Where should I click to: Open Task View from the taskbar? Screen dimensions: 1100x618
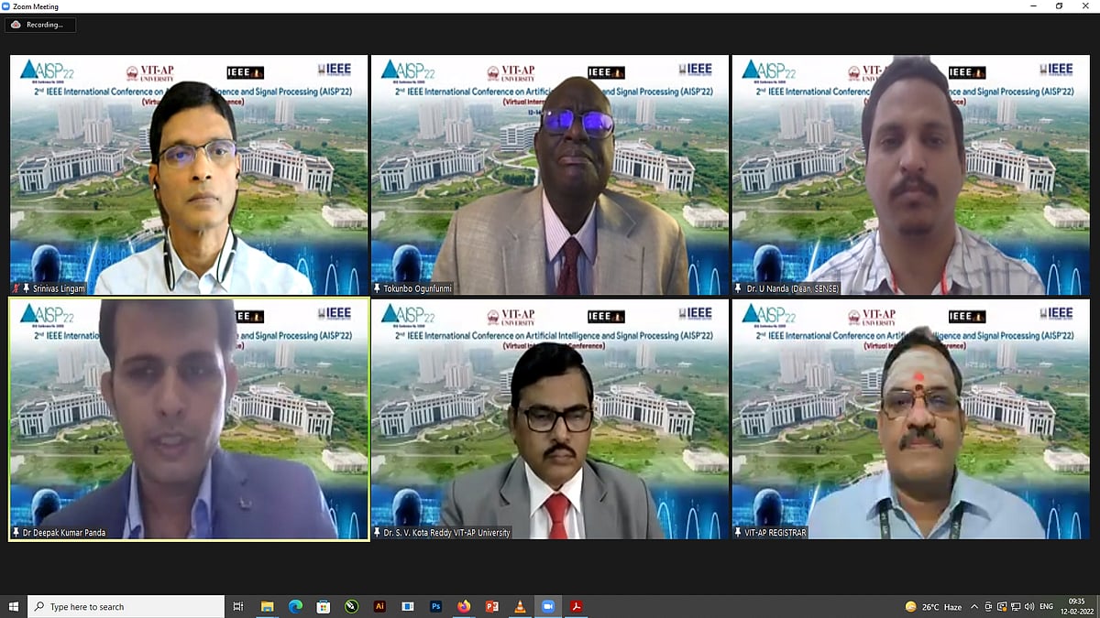238,607
